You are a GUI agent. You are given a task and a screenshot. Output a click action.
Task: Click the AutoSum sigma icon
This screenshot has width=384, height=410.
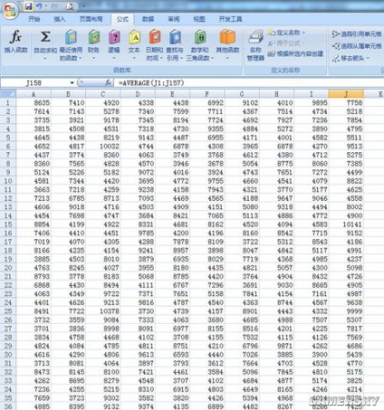[x=45, y=37]
